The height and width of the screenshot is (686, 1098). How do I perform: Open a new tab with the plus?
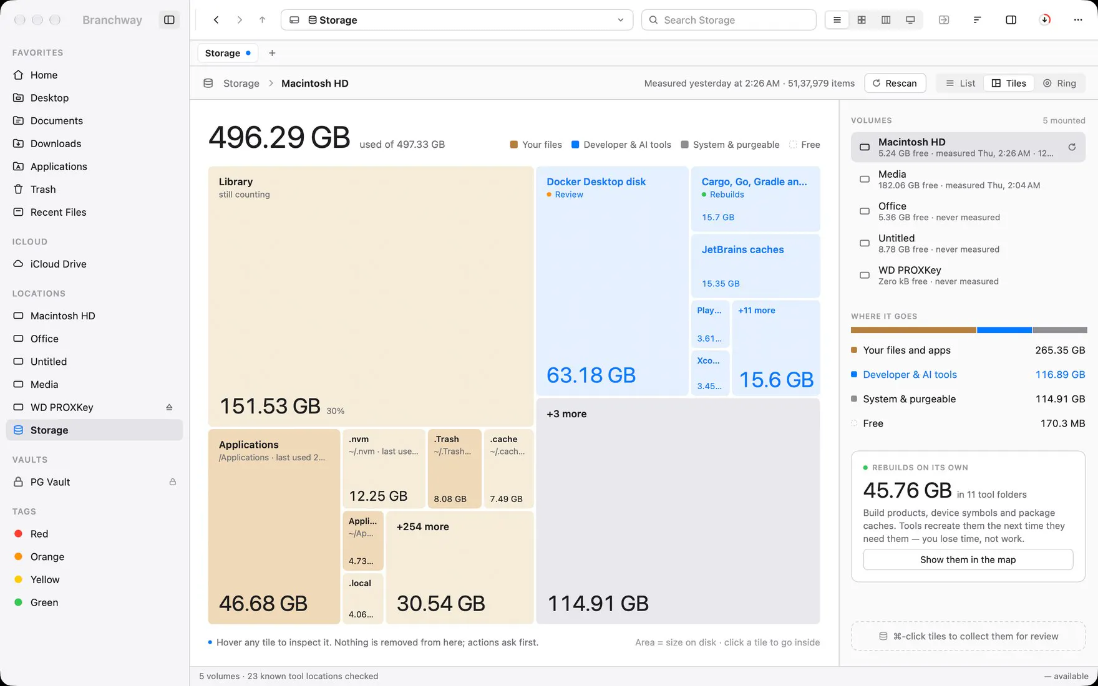[272, 53]
